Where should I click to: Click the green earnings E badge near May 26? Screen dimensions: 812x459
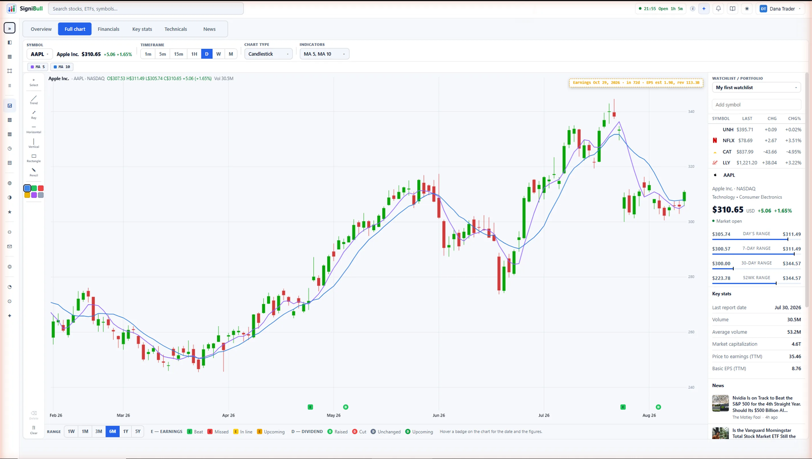(x=310, y=407)
